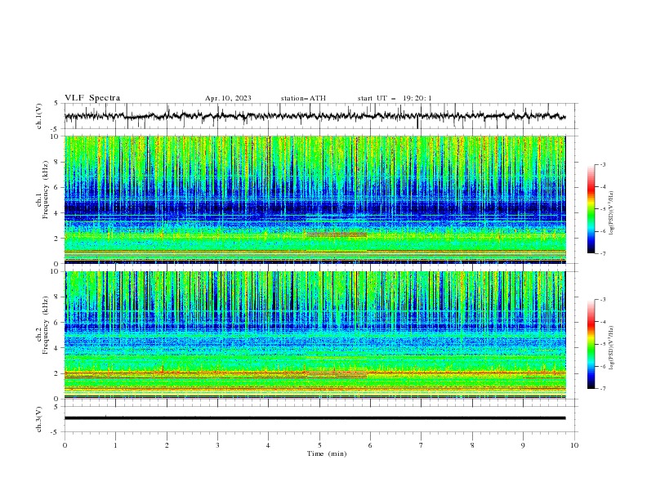Image resolution: width=647 pixels, height=500 pixels.
Task: Click the "-5" value on ch.2 colorbar
Action: (602, 344)
